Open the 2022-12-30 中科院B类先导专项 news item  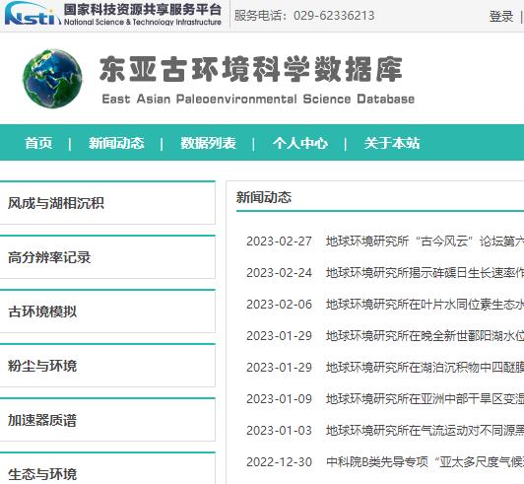coord(425,462)
